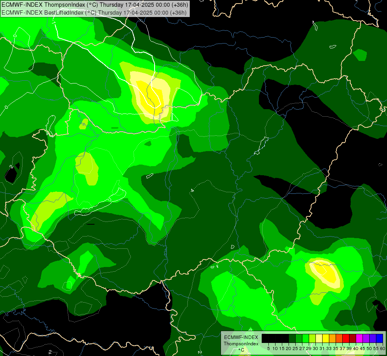
Task: Click the legend tick value 45
Action: click(363, 348)
